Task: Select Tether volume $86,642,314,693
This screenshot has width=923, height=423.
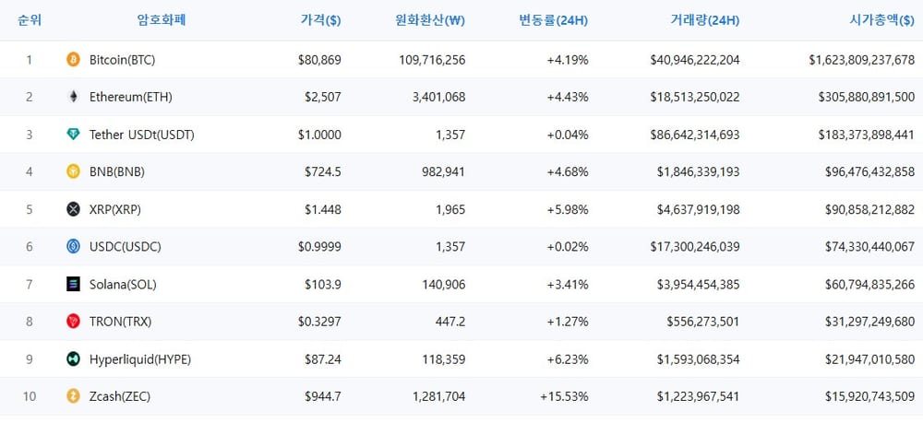Action: click(695, 135)
